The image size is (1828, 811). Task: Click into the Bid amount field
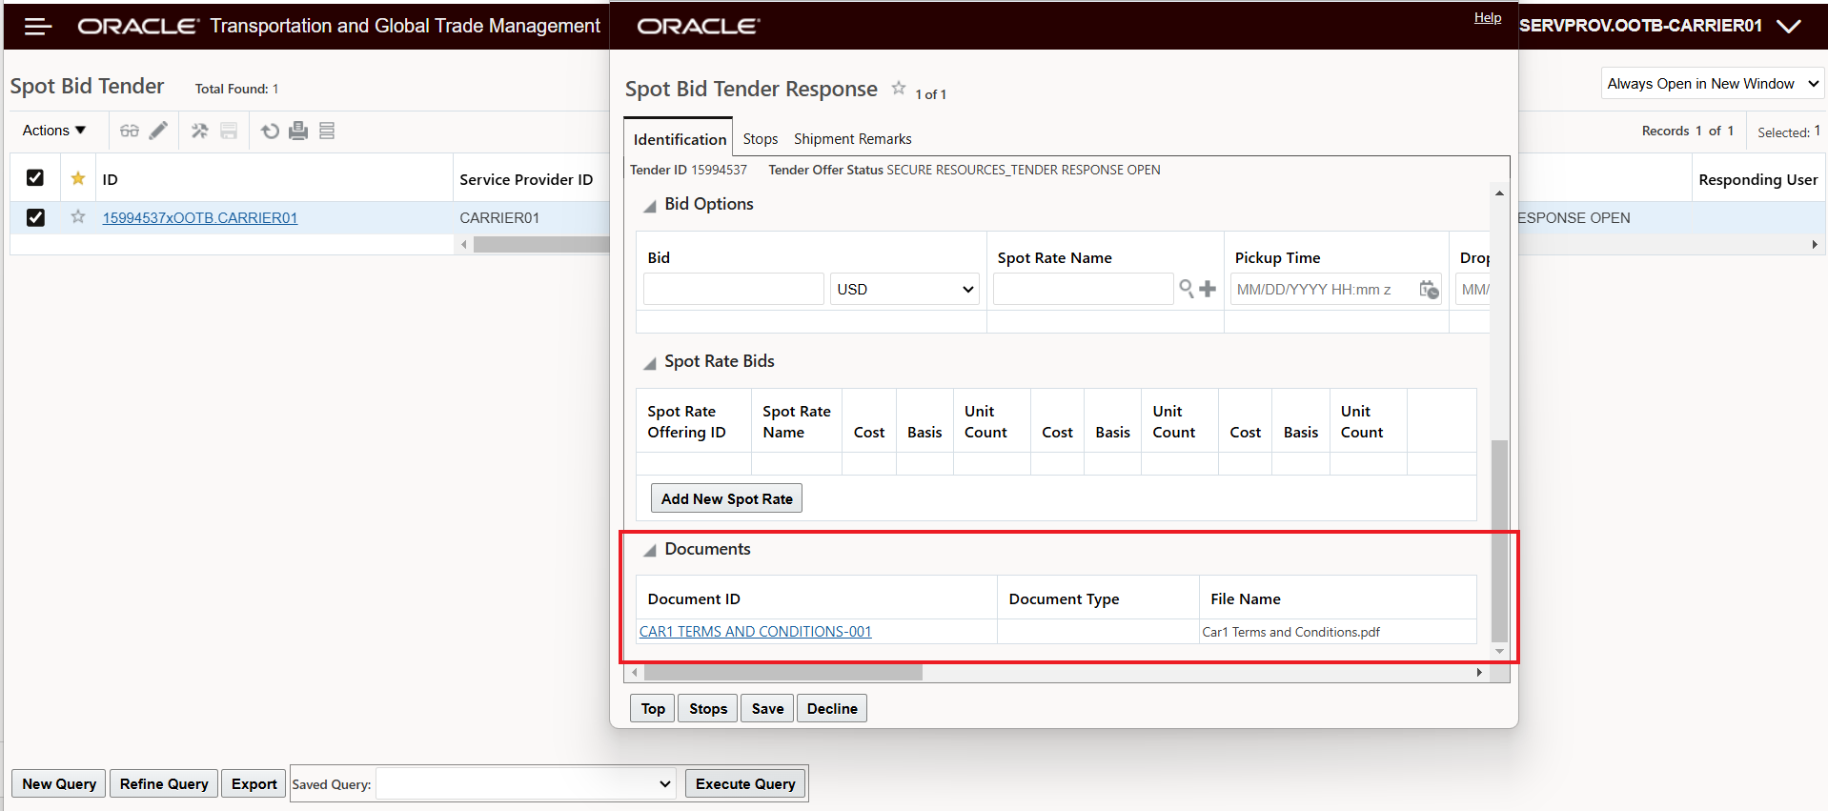pos(733,289)
